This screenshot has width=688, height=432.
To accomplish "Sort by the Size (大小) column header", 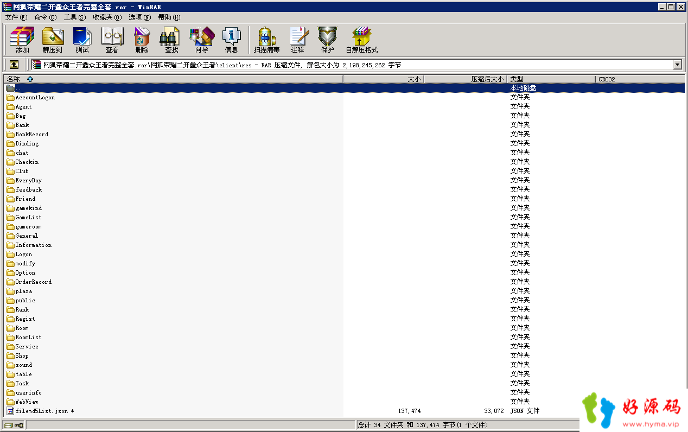I will 384,79.
